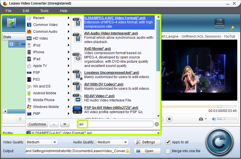
Task: Open the Tools menu
Action: (44, 11)
